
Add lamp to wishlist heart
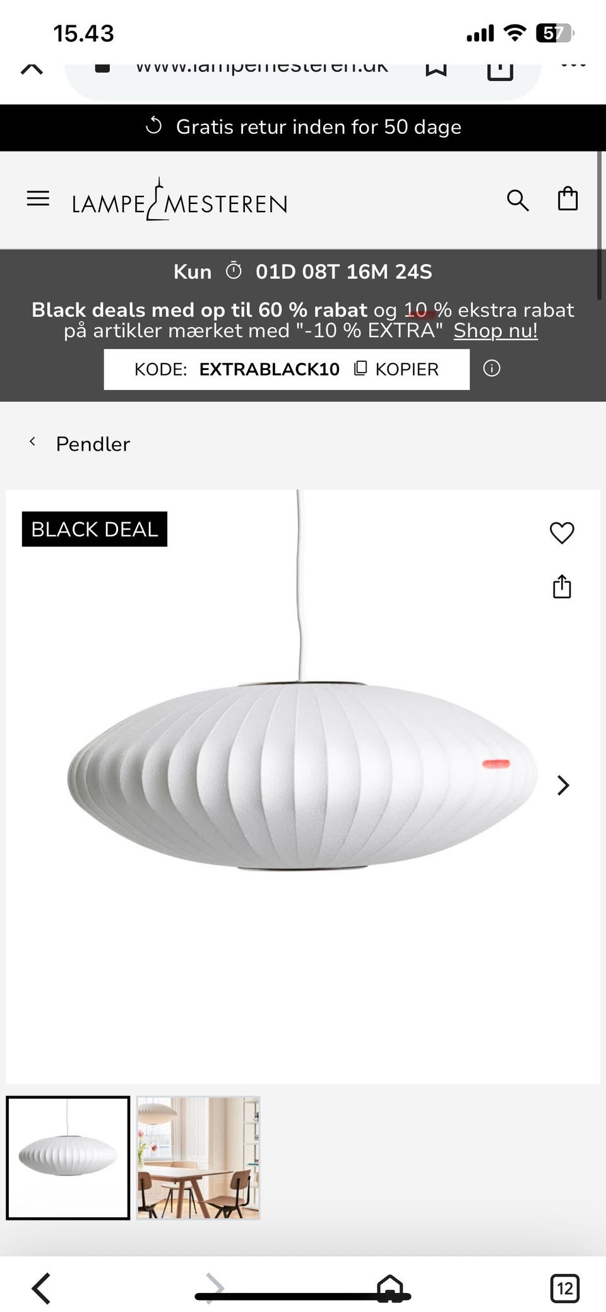(562, 532)
